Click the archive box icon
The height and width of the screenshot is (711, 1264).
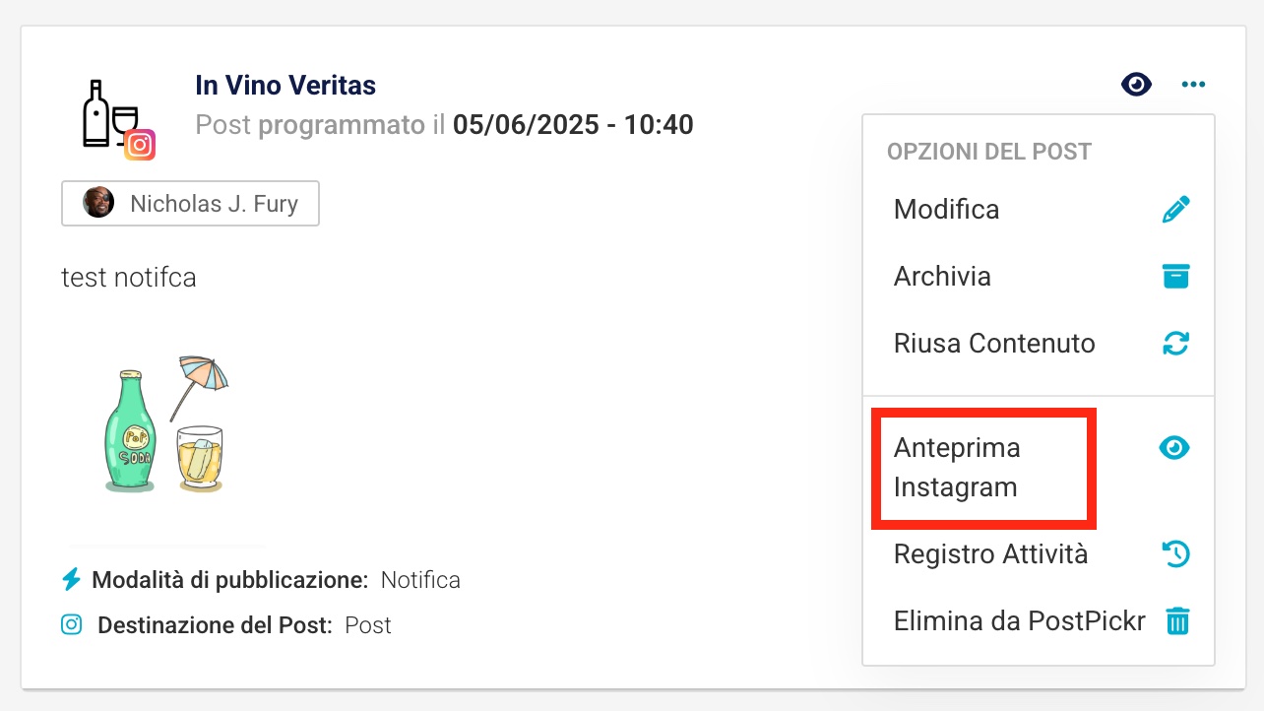pyautogui.click(x=1176, y=277)
